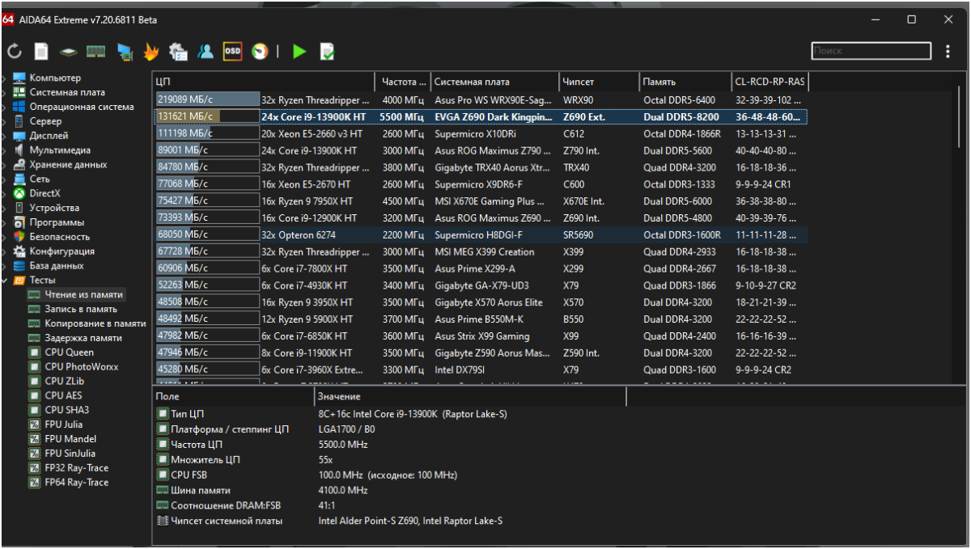This screenshot has height=549, width=971.
Task: Select the 32x Opteron 6274 row
Action: coord(481,234)
